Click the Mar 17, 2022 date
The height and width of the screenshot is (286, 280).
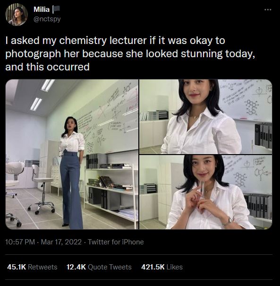[x=61, y=242]
